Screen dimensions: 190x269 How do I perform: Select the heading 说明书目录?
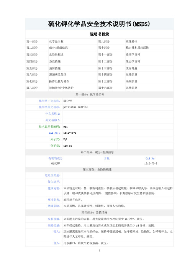tap(100, 34)
